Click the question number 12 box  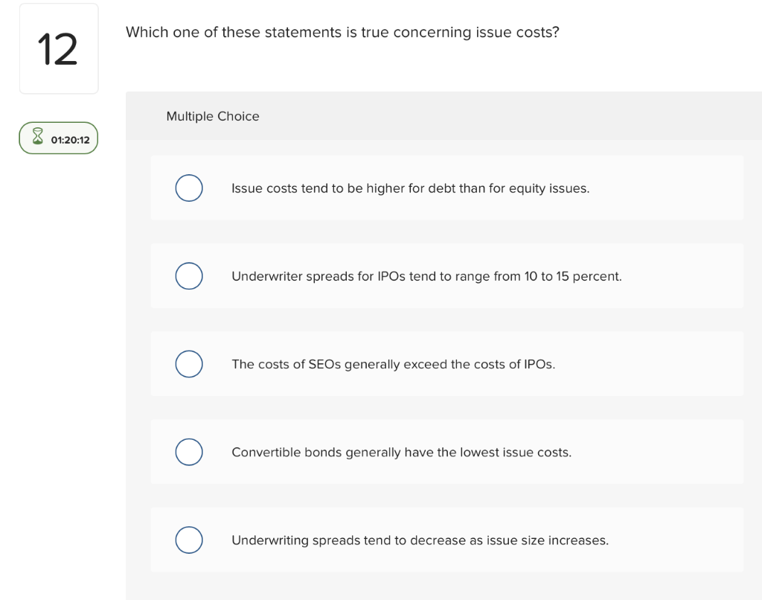(x=59, y=49)
